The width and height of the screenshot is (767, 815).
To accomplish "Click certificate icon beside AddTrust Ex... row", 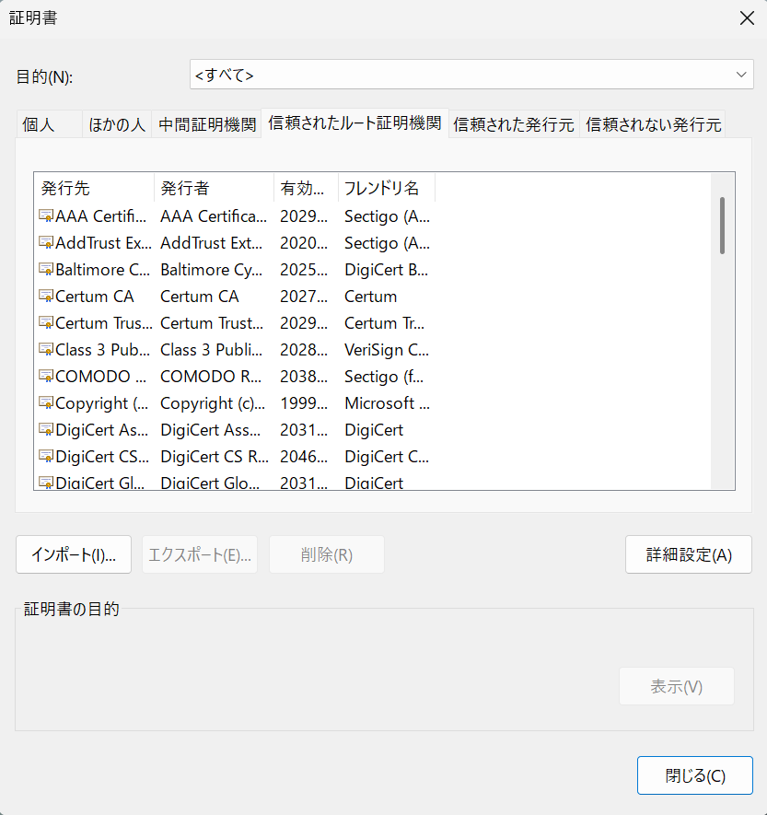I will 46,242.
